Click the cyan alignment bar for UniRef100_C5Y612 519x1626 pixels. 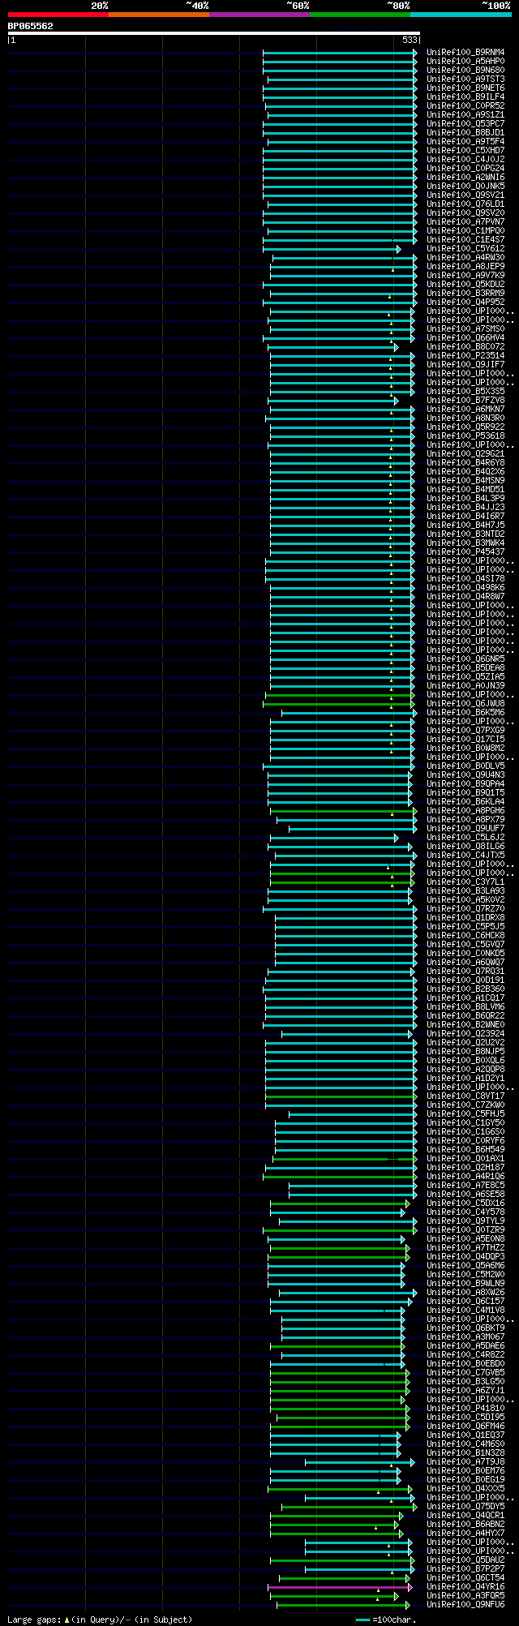[x=331, y=249]
